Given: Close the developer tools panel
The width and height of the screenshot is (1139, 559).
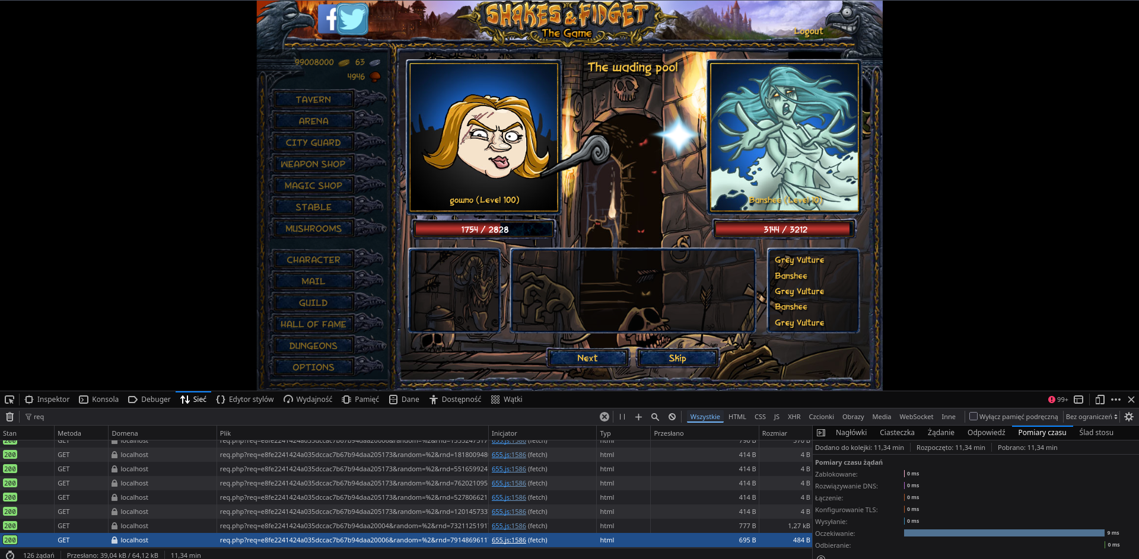Looking at the screenshot, I should pos(1131,400).
